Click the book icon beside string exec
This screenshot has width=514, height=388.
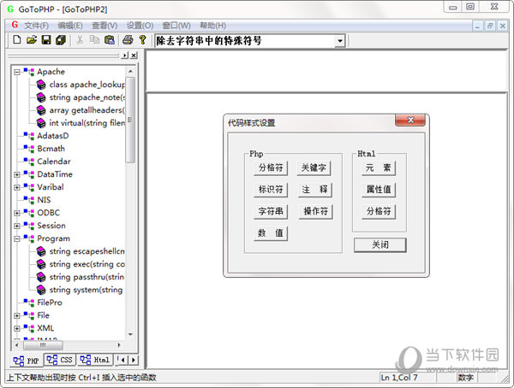point(41,264)
